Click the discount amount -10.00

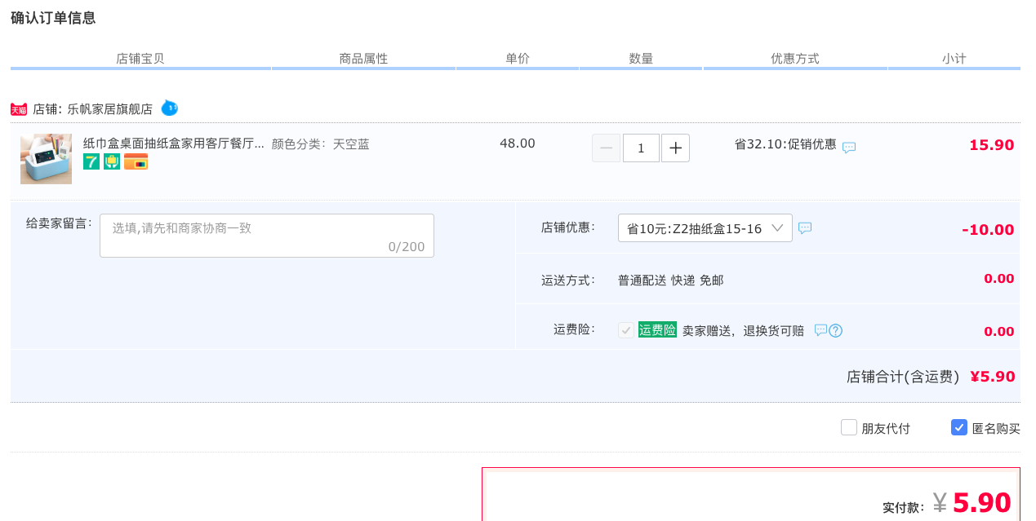pyautogui.click(x=988, y=230)
